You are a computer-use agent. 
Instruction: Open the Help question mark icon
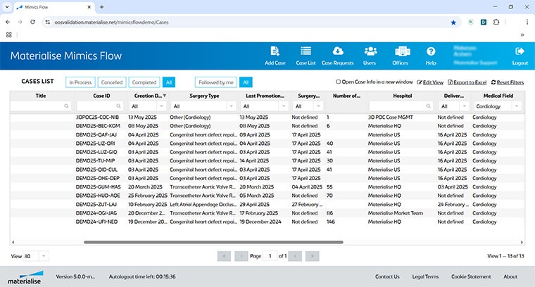pyautogui.click(x=431, y=51)
